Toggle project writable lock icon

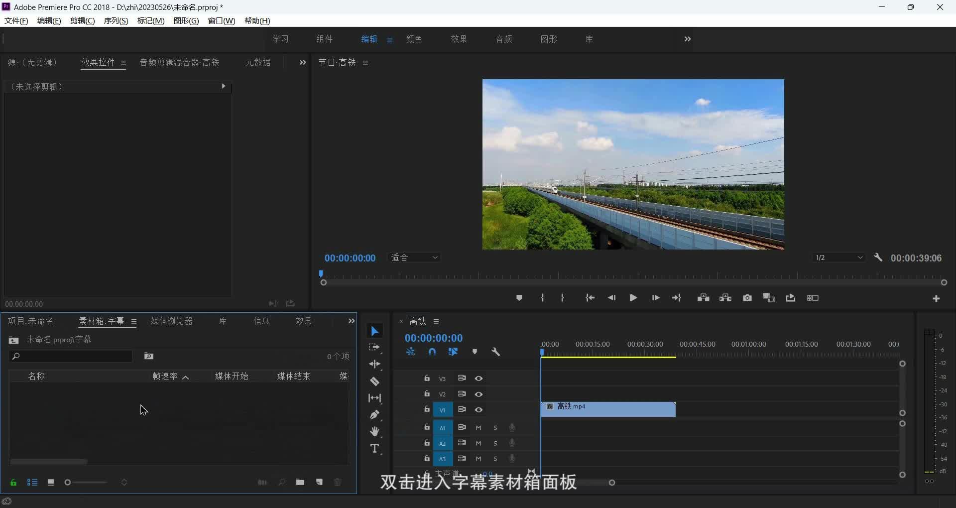click(13, 482)
